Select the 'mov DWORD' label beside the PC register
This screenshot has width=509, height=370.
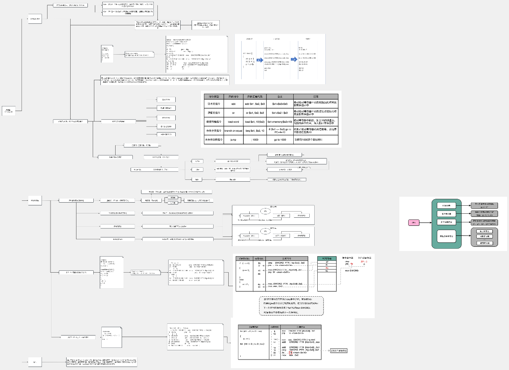[x=352, y=271]
